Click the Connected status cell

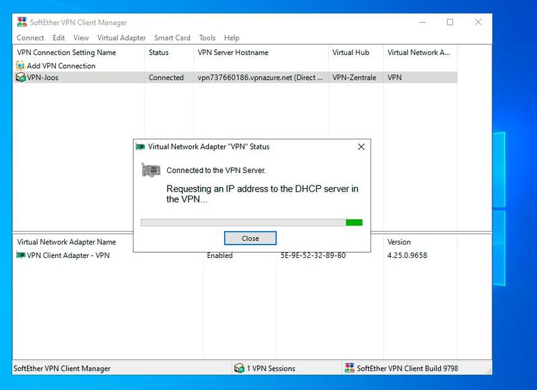(166, 78)
